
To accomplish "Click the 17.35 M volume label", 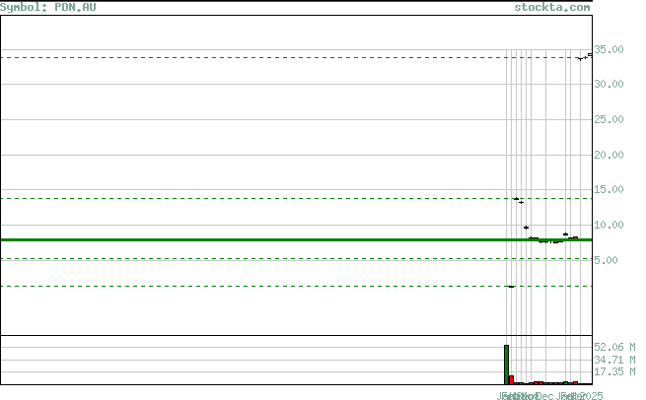I will 614,372.
